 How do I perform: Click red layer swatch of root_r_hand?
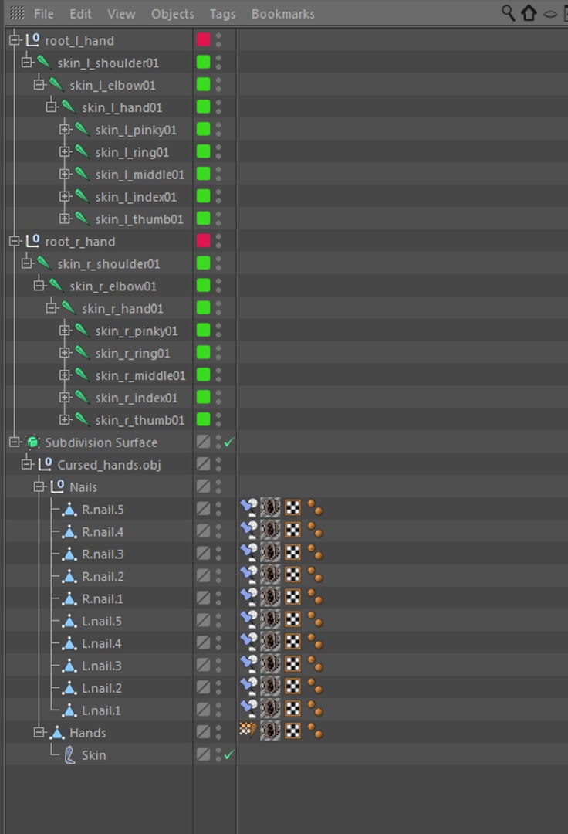(x=204, y=241)
